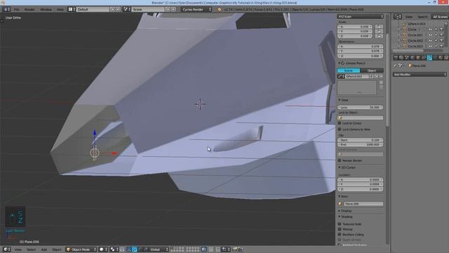Click the info editor type icon
The height and width of the screenshot is (253, 449).
point(6,9)
